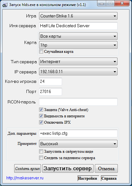Open the Тип сервера dropdown set to Интернет
132x186 pixels.
[x=78, y=62]
